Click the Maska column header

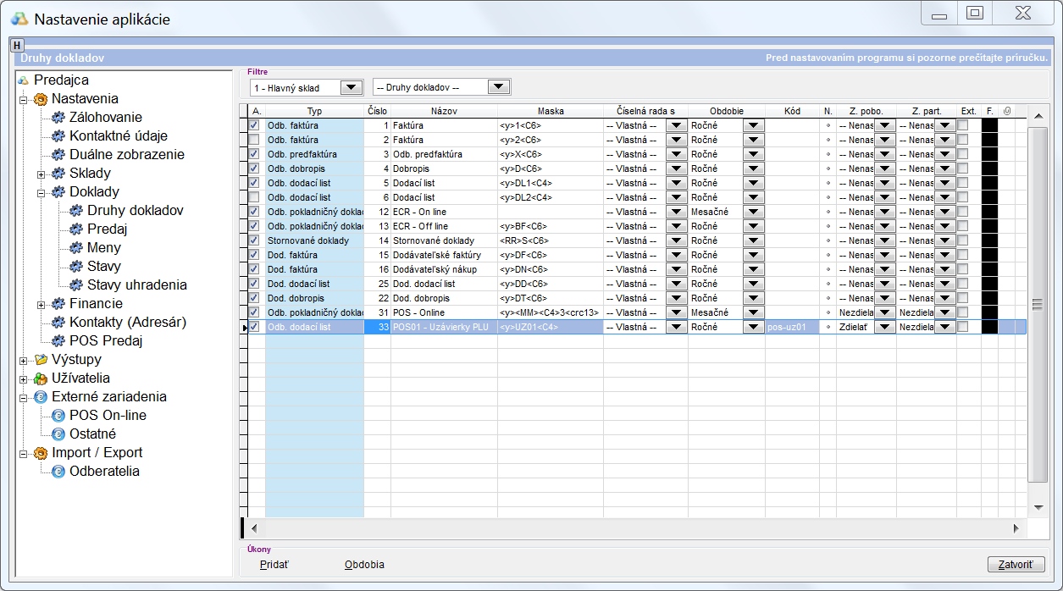[x=550, y=111]
